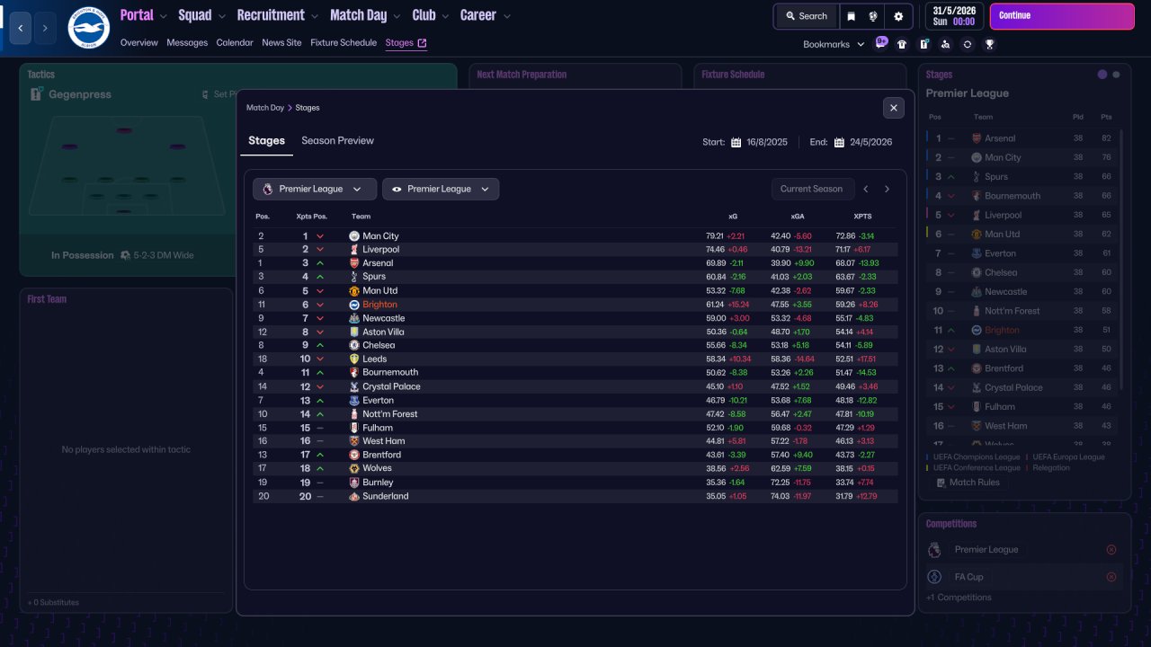Expand the Squad menu

pyautogui.click(x=202, y=15)
